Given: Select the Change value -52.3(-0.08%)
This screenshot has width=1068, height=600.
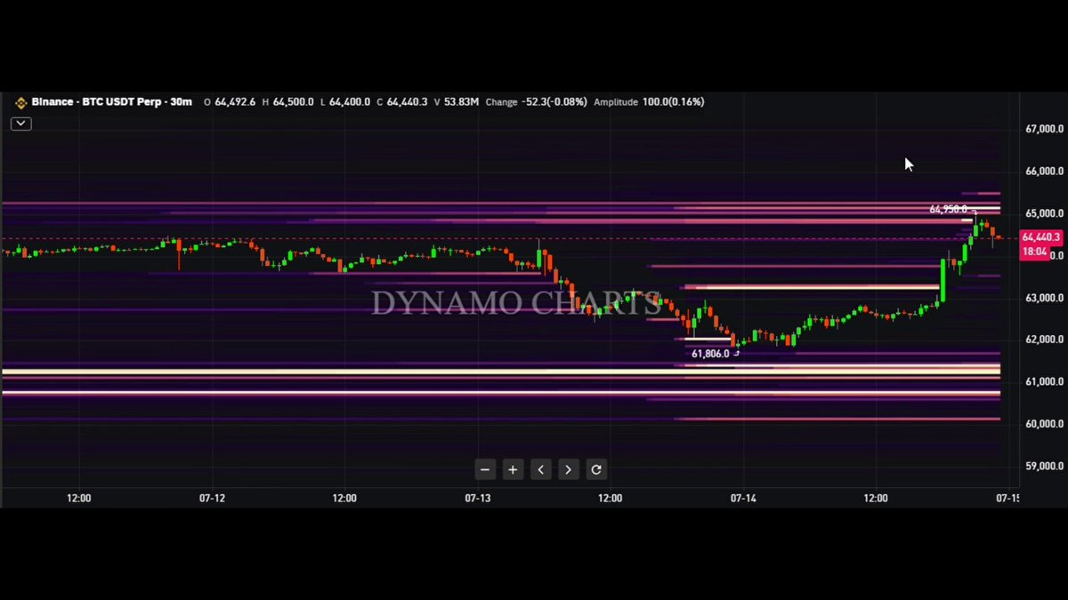Looking at the screenshot, I should [554, 102].
